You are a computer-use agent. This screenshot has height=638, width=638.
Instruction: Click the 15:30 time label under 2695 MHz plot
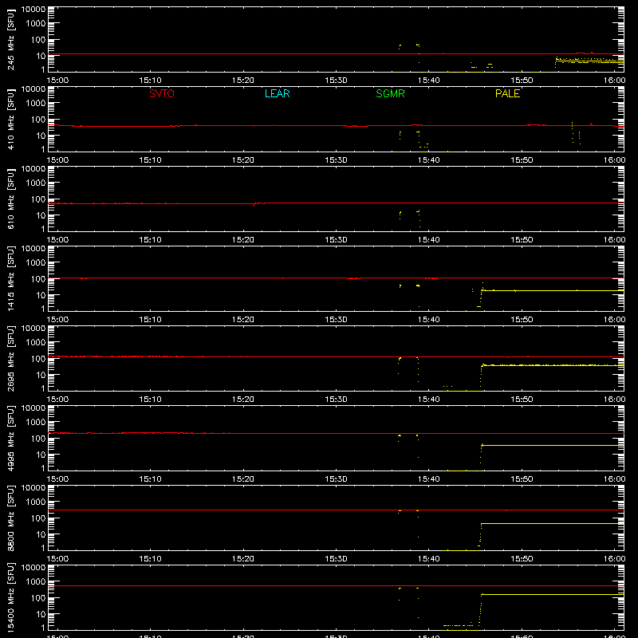click(336, 400)
